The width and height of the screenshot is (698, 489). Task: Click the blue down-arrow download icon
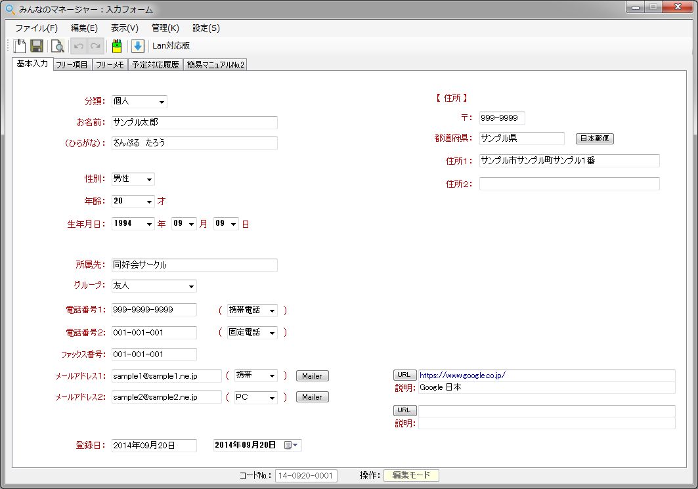(137, 46)
